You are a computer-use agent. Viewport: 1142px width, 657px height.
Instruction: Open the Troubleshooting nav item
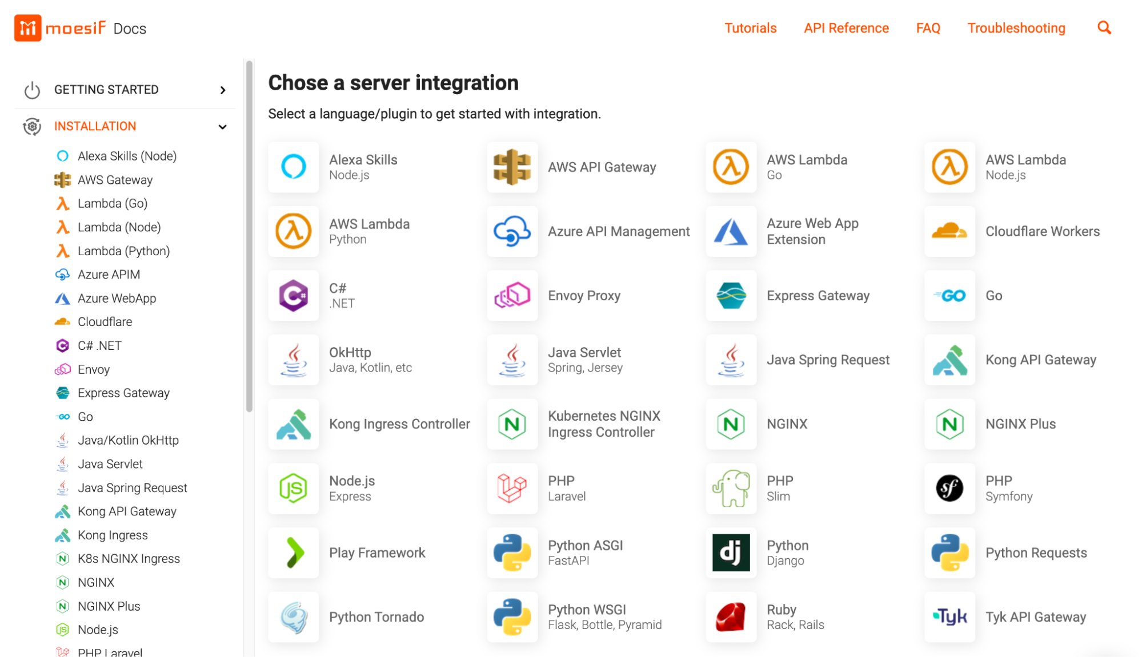1016,28
